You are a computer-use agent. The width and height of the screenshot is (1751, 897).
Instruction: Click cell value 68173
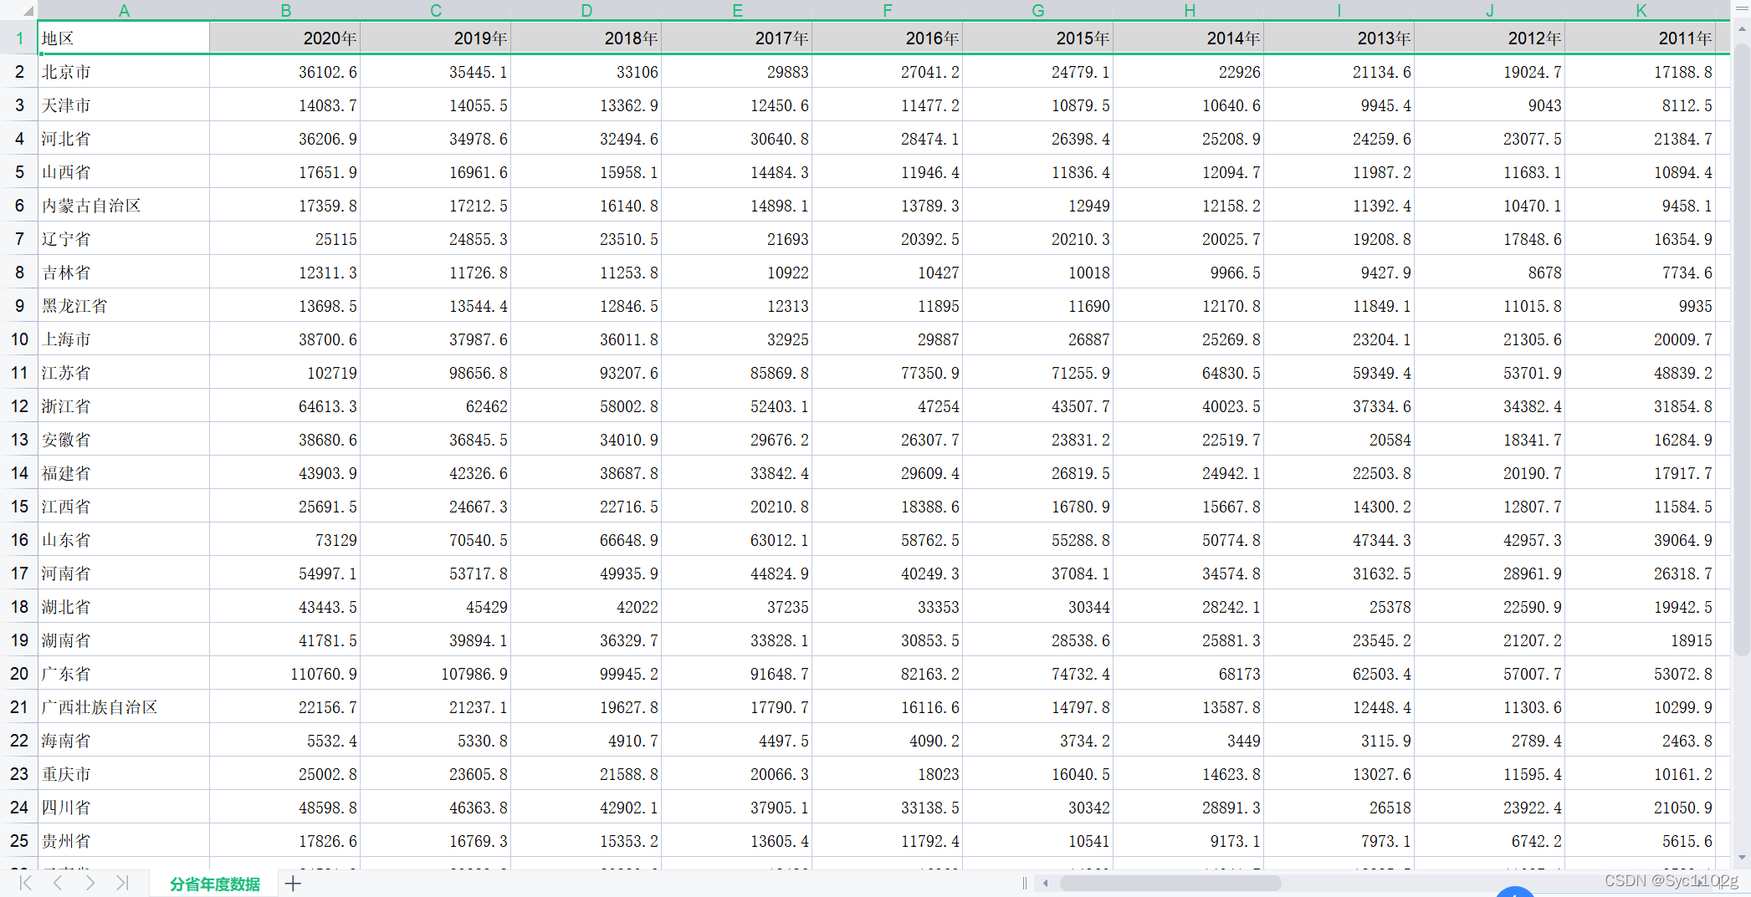(x=1189, y=674)
